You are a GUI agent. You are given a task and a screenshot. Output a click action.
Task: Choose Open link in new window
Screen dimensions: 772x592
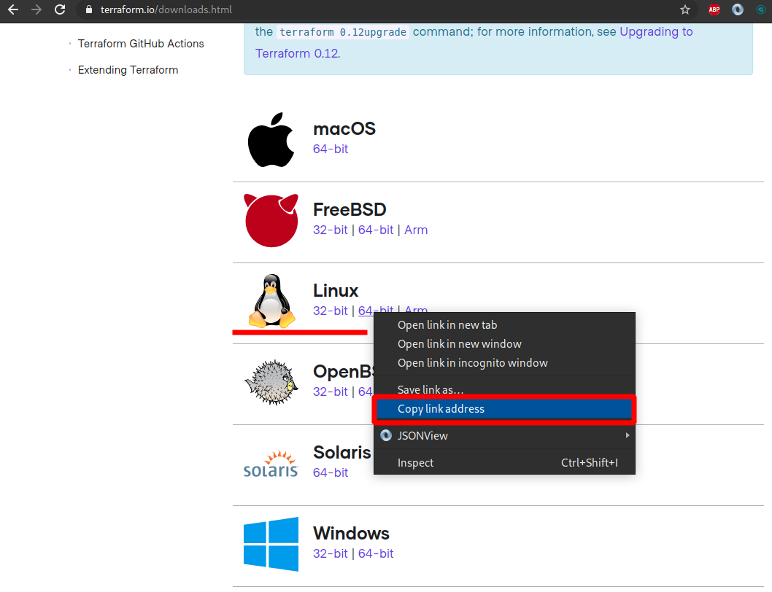pos(504,343)
